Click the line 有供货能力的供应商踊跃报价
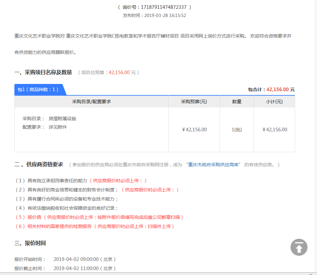This screenshot has width=317, height=275. (x=45, y=52)
